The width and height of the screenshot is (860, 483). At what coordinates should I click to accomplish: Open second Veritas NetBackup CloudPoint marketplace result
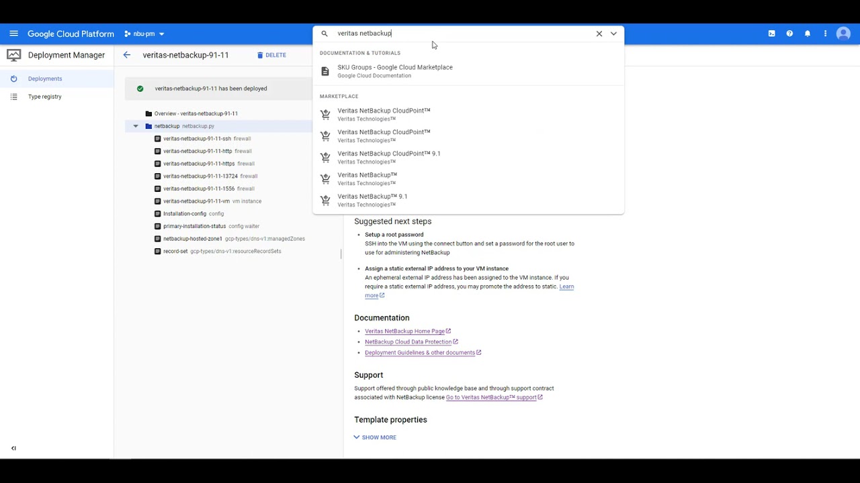(x=468, y=136)
